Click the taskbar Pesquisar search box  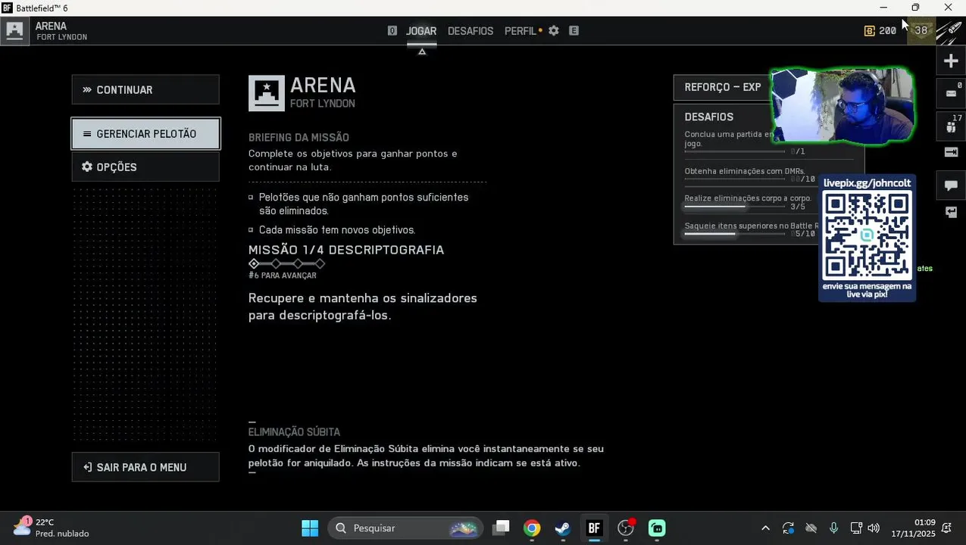(x=405, y=528)
